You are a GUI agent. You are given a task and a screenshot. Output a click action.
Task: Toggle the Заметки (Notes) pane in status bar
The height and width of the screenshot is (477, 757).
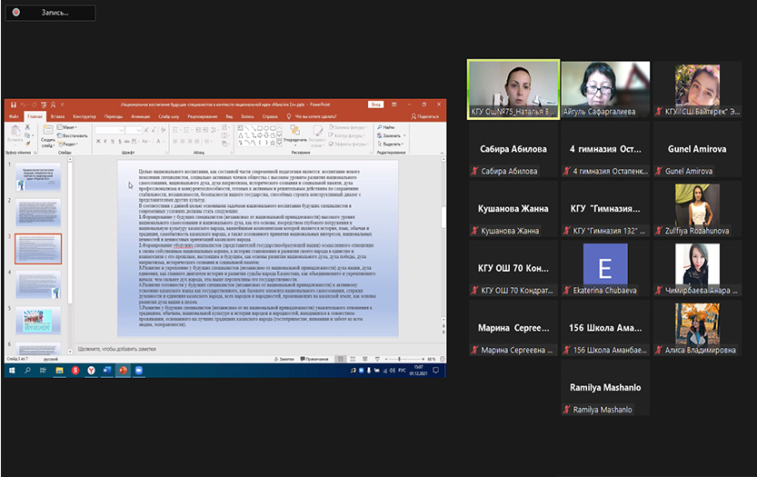(289, 359)
